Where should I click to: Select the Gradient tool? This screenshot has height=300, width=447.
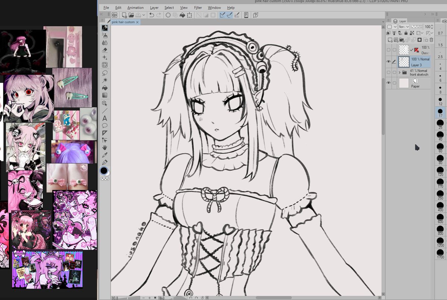[105, 95]
